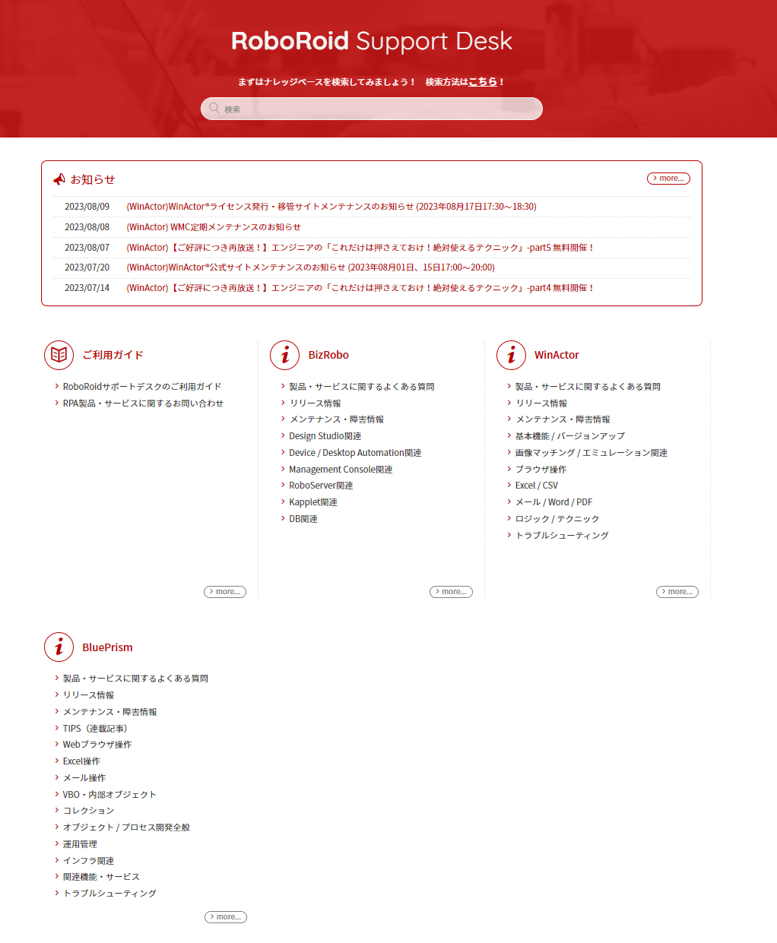Open 基本機能 / バージョンアップ category
777x943 pixels.
[570, 436]
